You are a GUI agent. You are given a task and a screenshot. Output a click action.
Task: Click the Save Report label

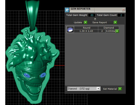click(99, 22)
